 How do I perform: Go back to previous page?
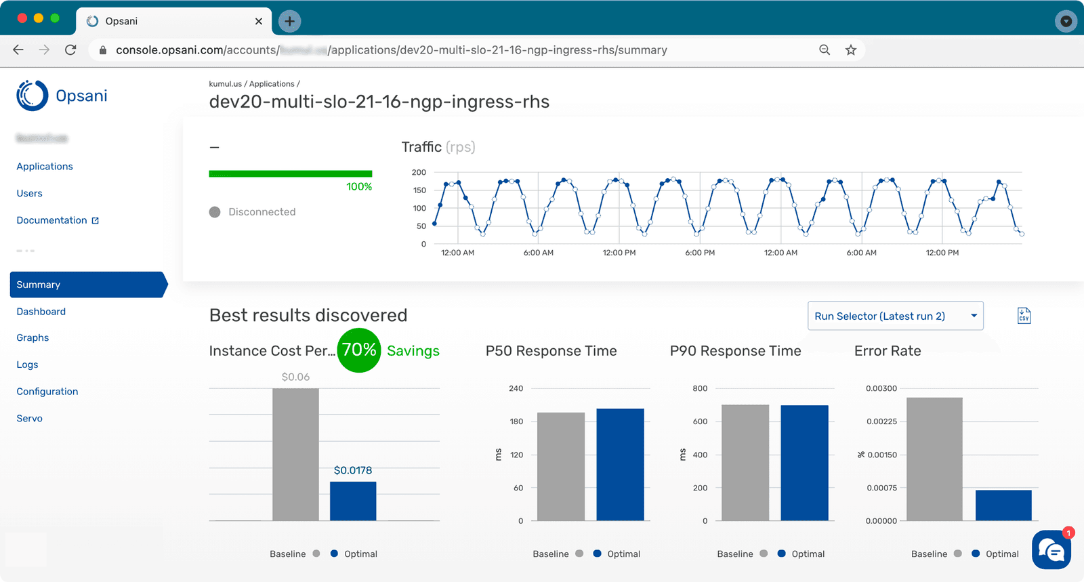coord(18,50)
